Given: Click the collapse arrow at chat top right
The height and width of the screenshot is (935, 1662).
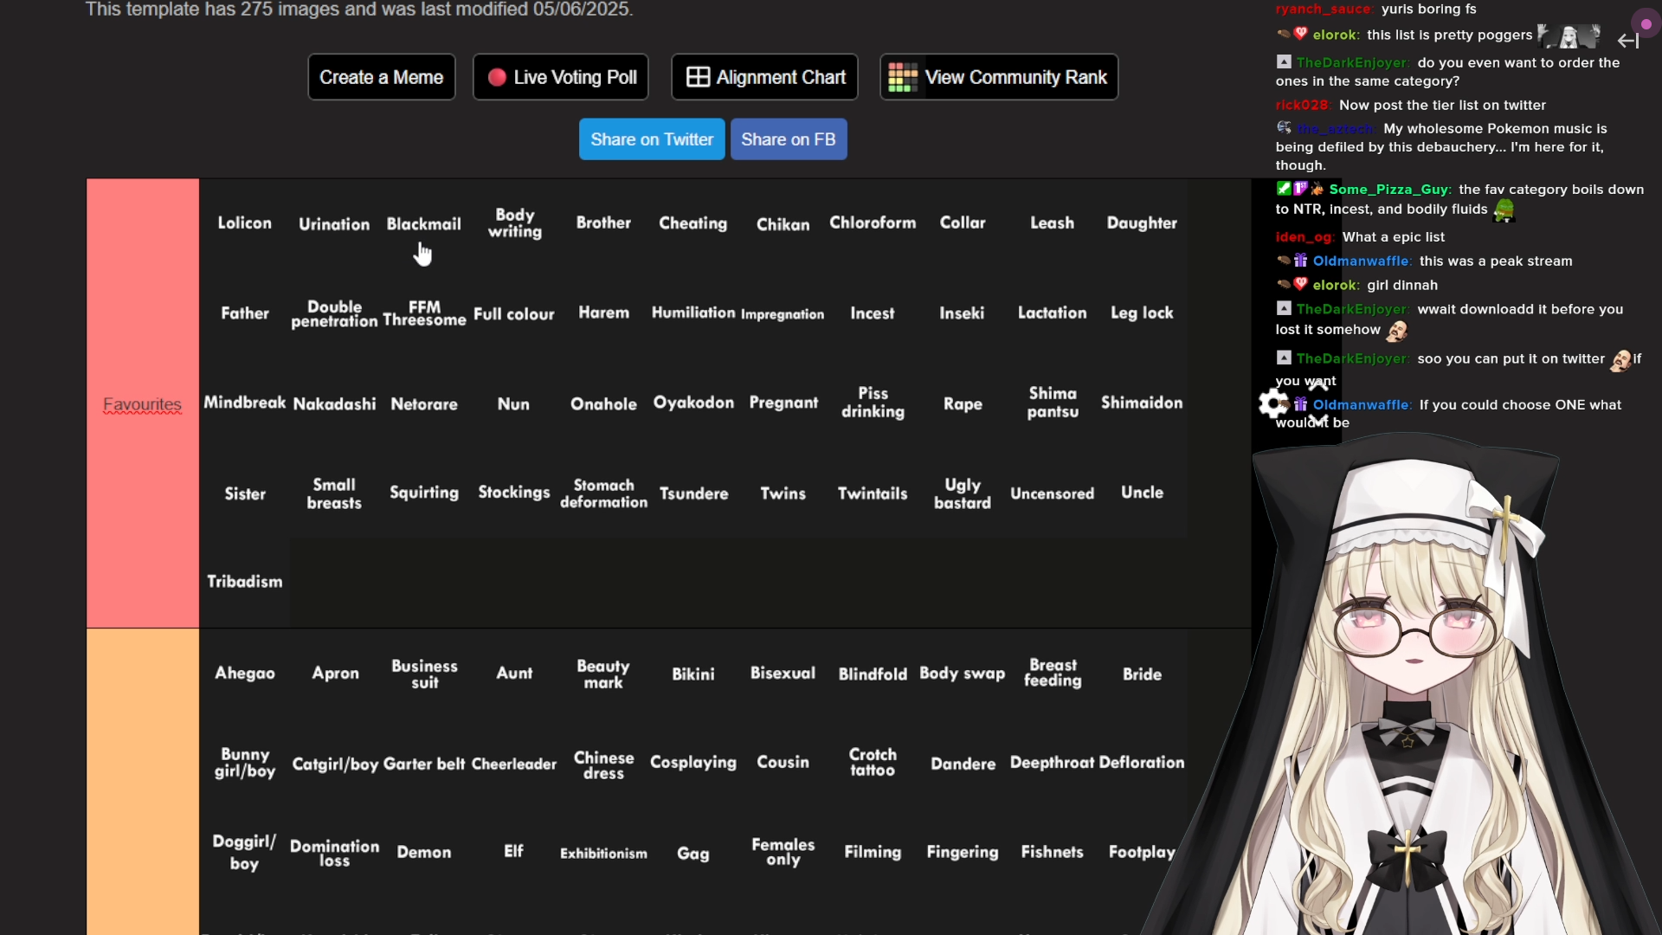Looking at the screenshot, I should (x=1628, y=41).
